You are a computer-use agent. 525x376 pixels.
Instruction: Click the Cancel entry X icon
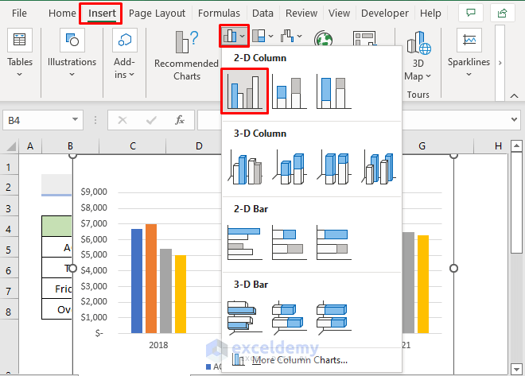pyautogui.click(x=122, y=120)
